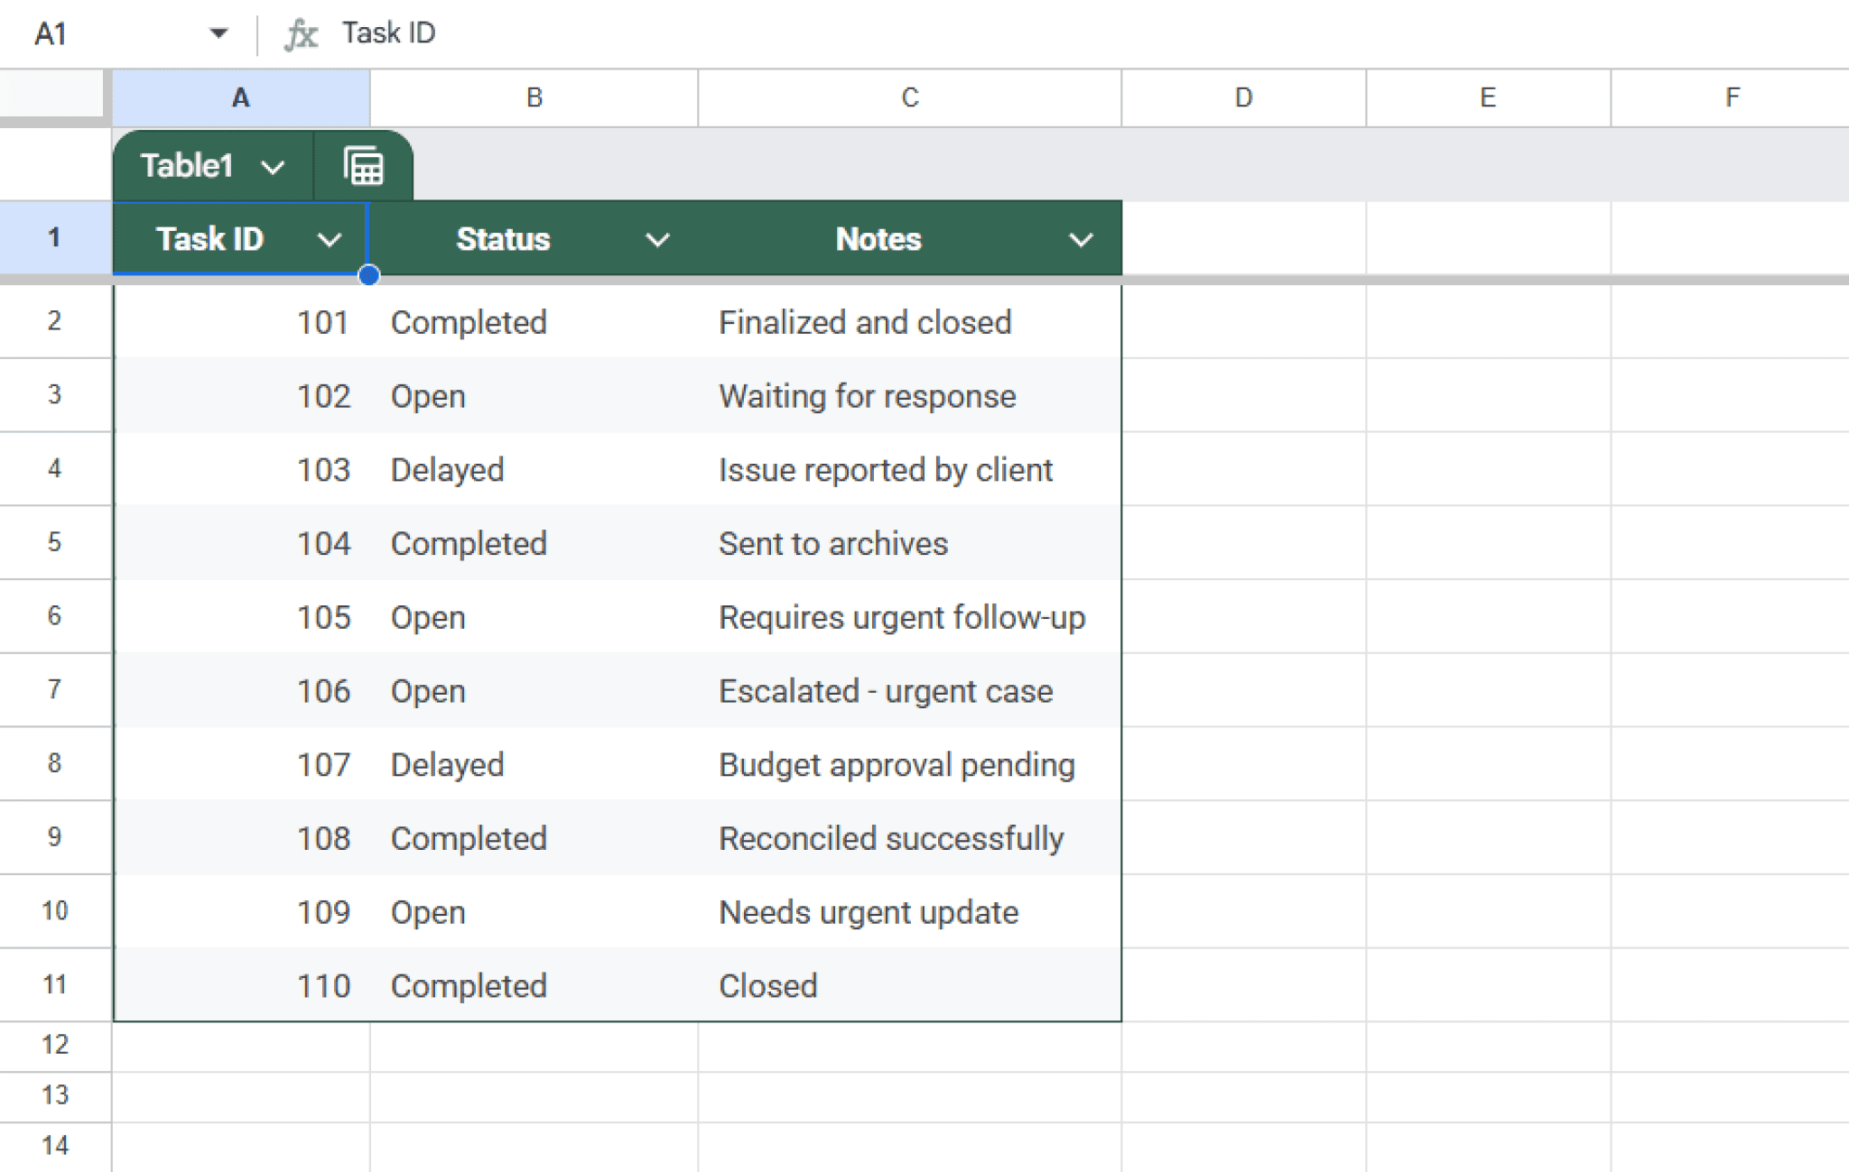Select column header F

(x=1730, y=97)
